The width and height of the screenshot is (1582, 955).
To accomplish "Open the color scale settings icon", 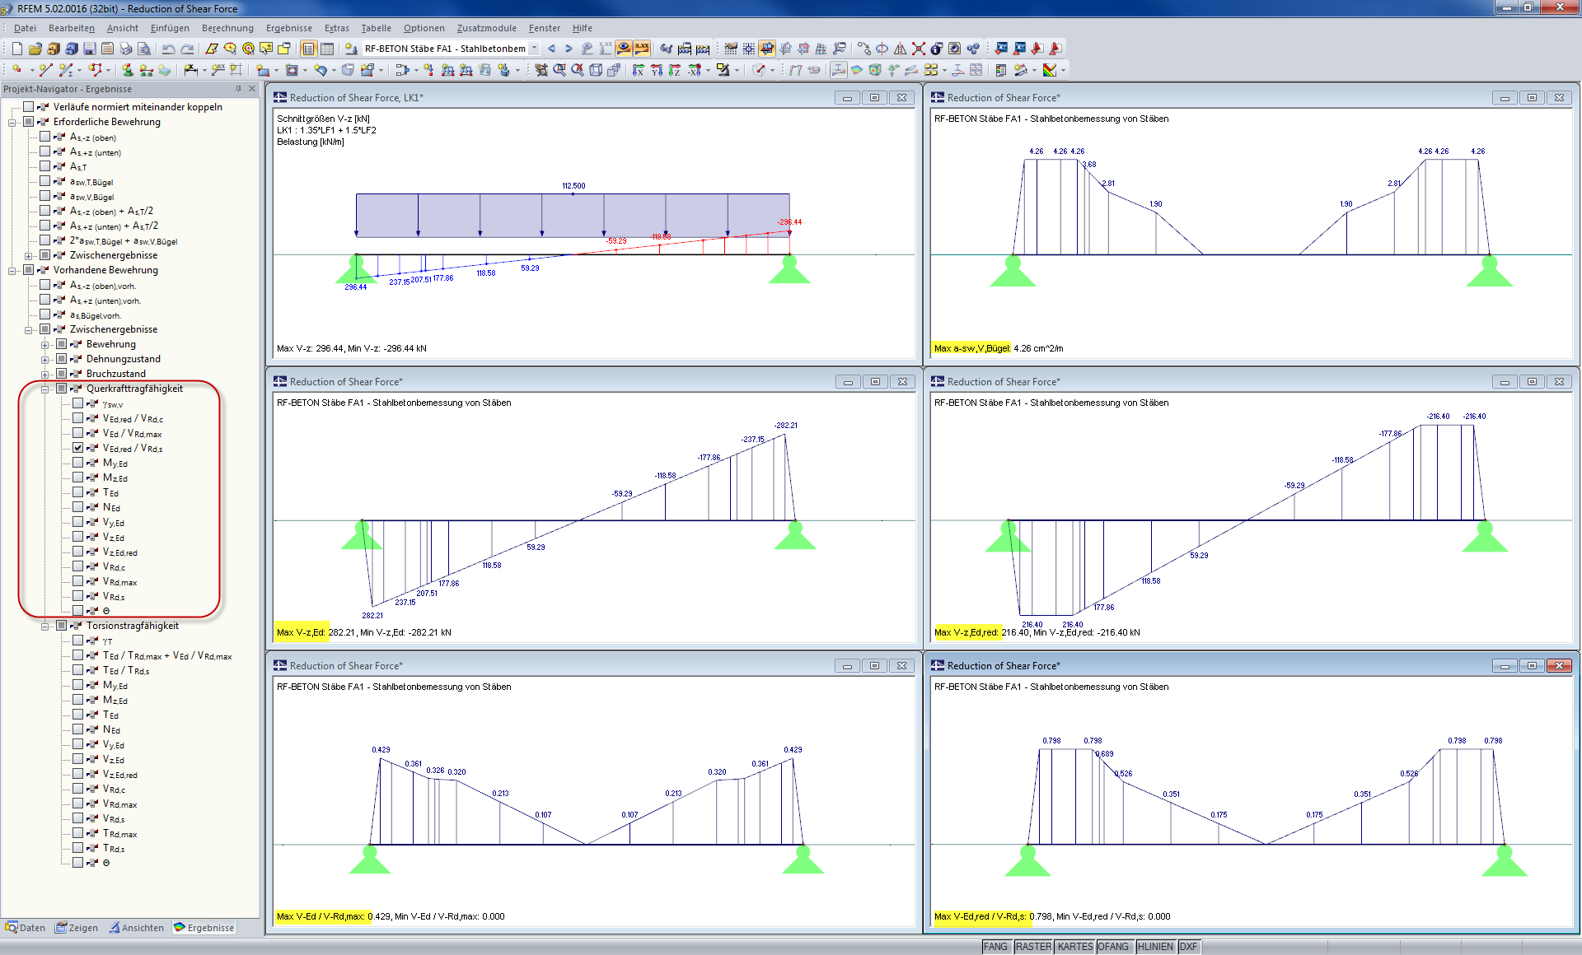I will point(1049,70).
